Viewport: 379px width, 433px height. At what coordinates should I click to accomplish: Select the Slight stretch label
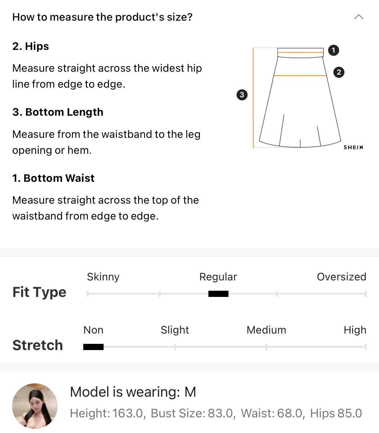(175, 330)
